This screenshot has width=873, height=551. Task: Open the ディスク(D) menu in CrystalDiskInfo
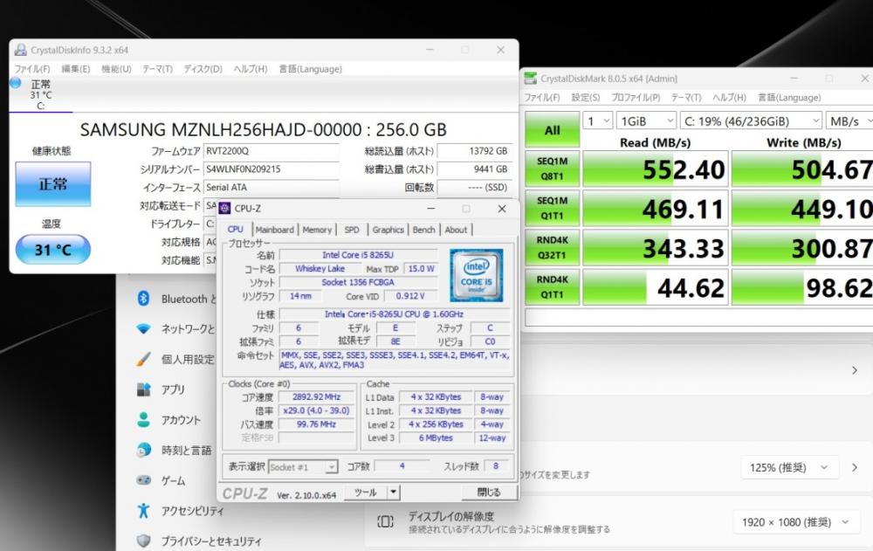coord(203,69)
